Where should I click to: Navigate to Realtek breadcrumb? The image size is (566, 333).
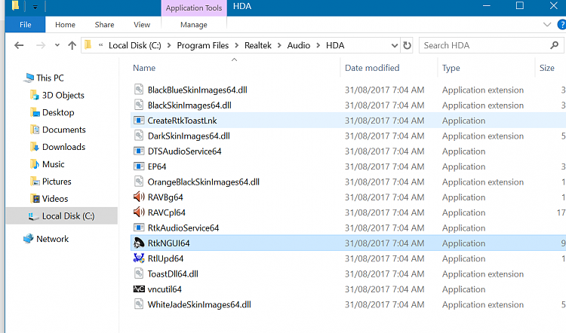click(x=258, y=45)
